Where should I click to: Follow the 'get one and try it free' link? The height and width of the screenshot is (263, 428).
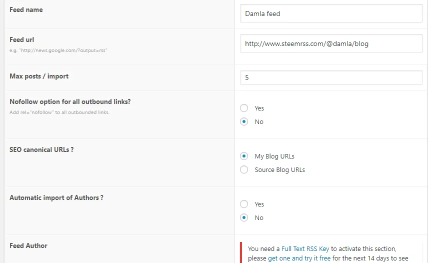299,258
